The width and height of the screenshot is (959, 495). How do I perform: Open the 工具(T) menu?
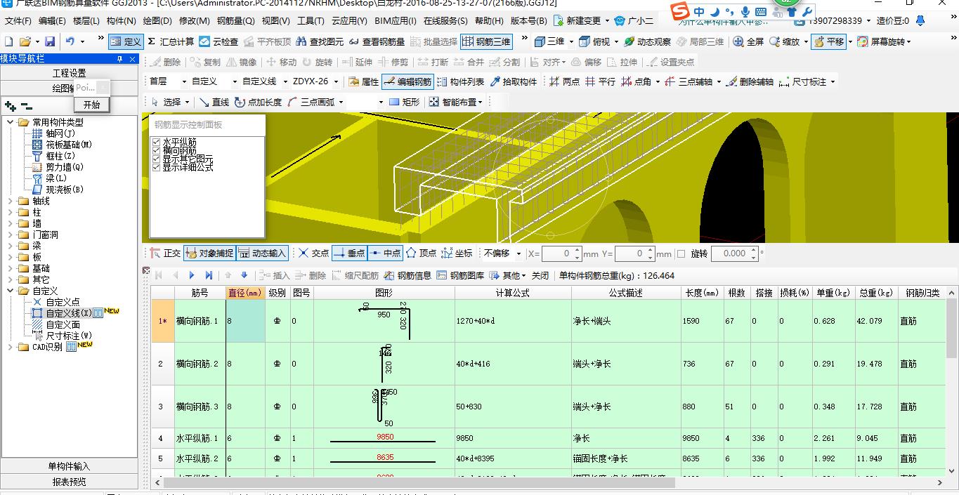[311, 21]
